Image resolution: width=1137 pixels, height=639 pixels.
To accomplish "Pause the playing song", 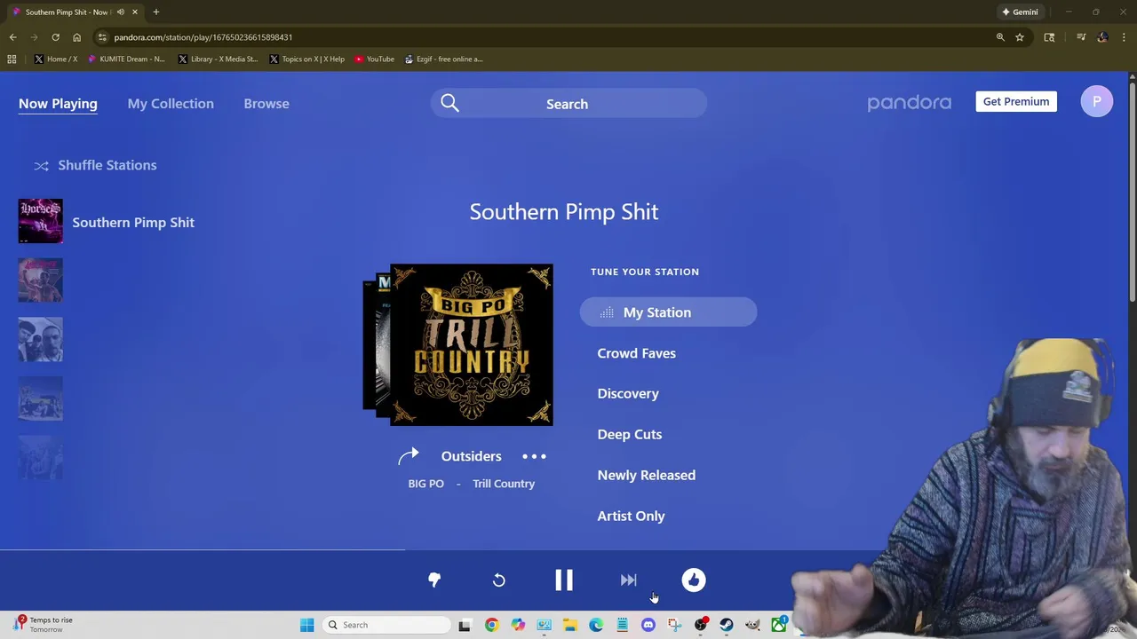I will pyautogui.click(x=564, y=580).
